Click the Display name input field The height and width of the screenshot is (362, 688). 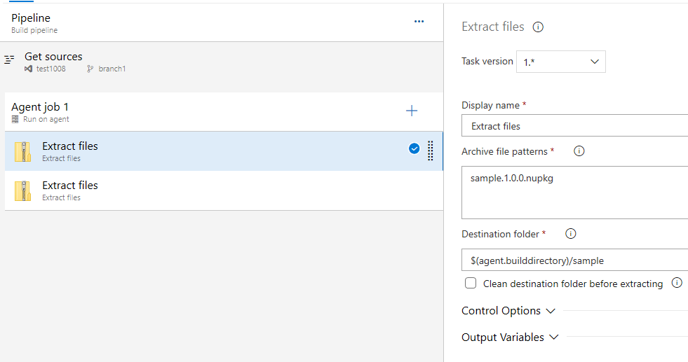coord(575,126)
